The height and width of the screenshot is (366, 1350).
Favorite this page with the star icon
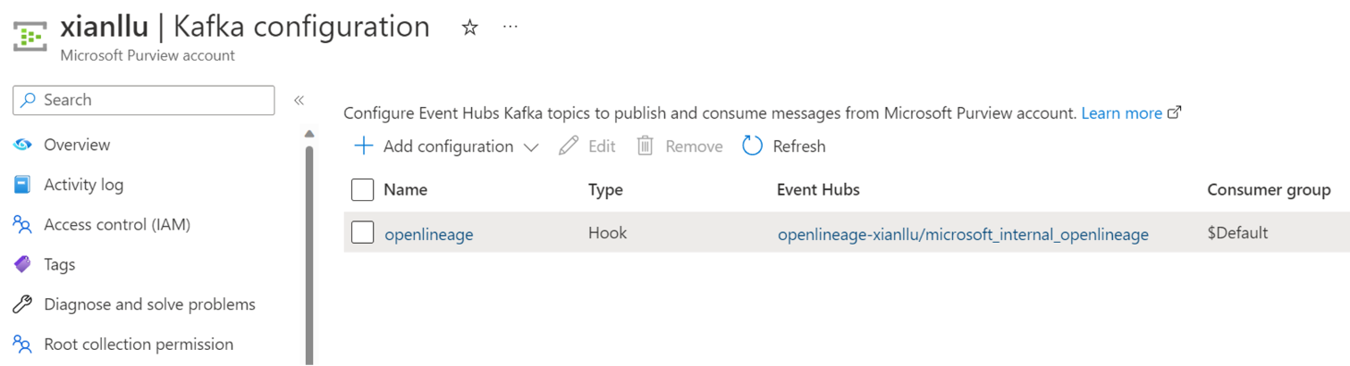(469, 28)
